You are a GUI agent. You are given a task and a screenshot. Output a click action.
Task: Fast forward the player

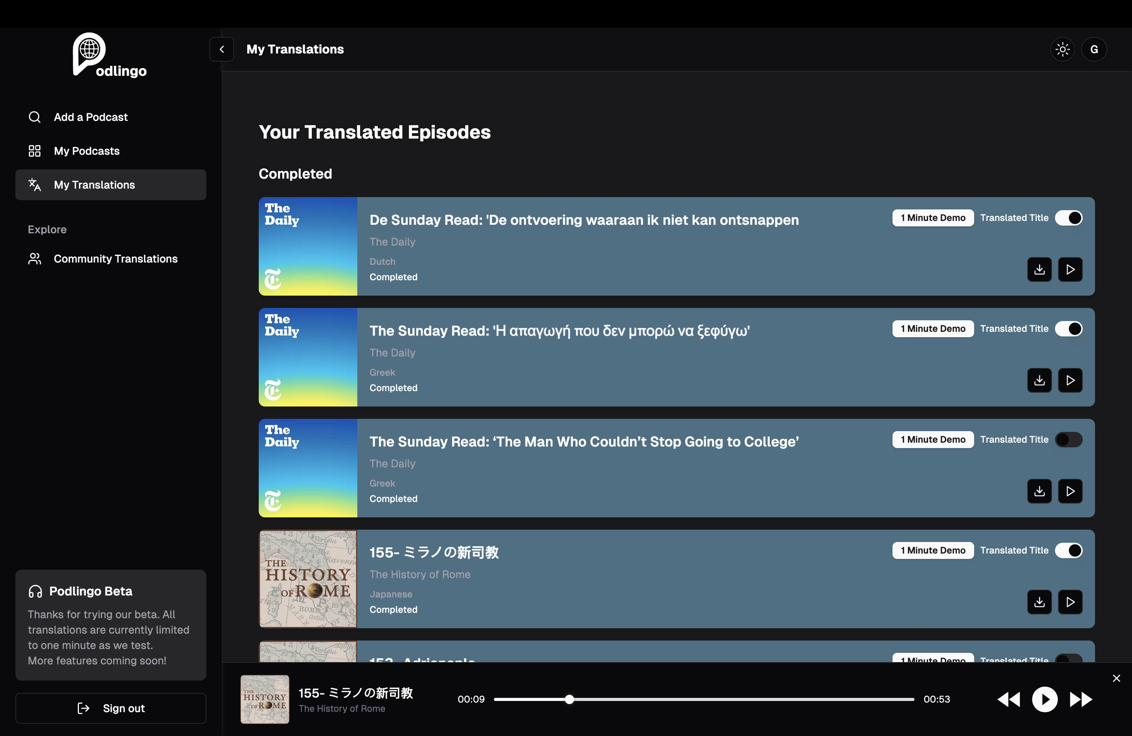pos(1081,699)
